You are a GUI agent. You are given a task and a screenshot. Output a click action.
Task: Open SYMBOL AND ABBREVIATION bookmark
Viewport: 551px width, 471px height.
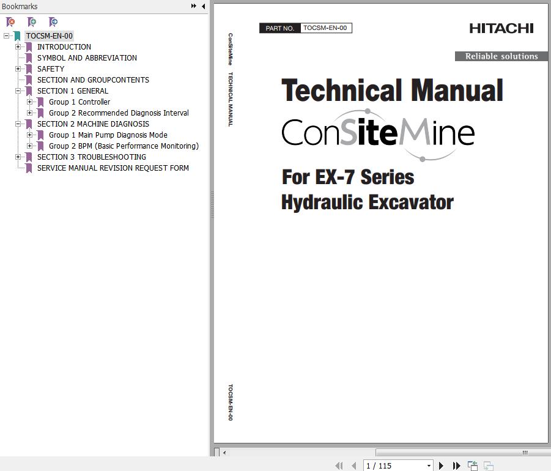[x=87, y=57]
